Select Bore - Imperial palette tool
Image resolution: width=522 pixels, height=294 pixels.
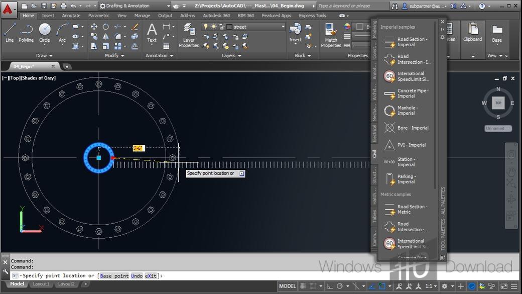[407, 128]
